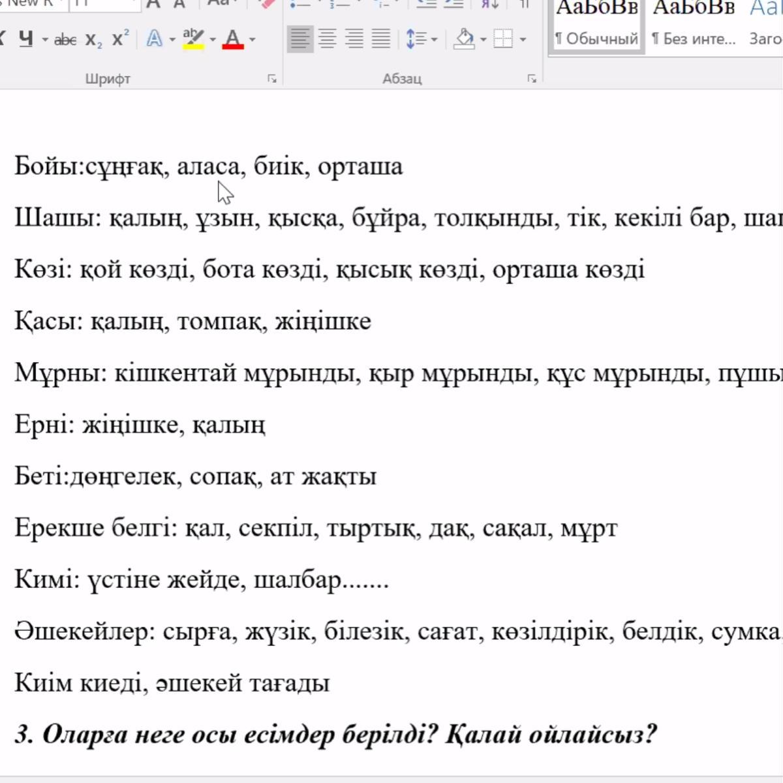The height and width of the screenshot is (783, 783).
Task: Open the Шрифт dialog launcher
Action: 272,79
